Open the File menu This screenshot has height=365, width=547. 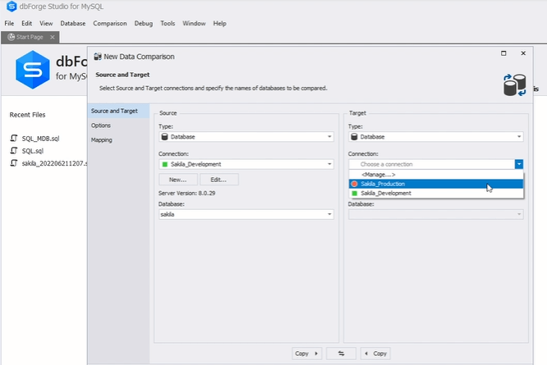pyautogui.click(x=9, y=23)
